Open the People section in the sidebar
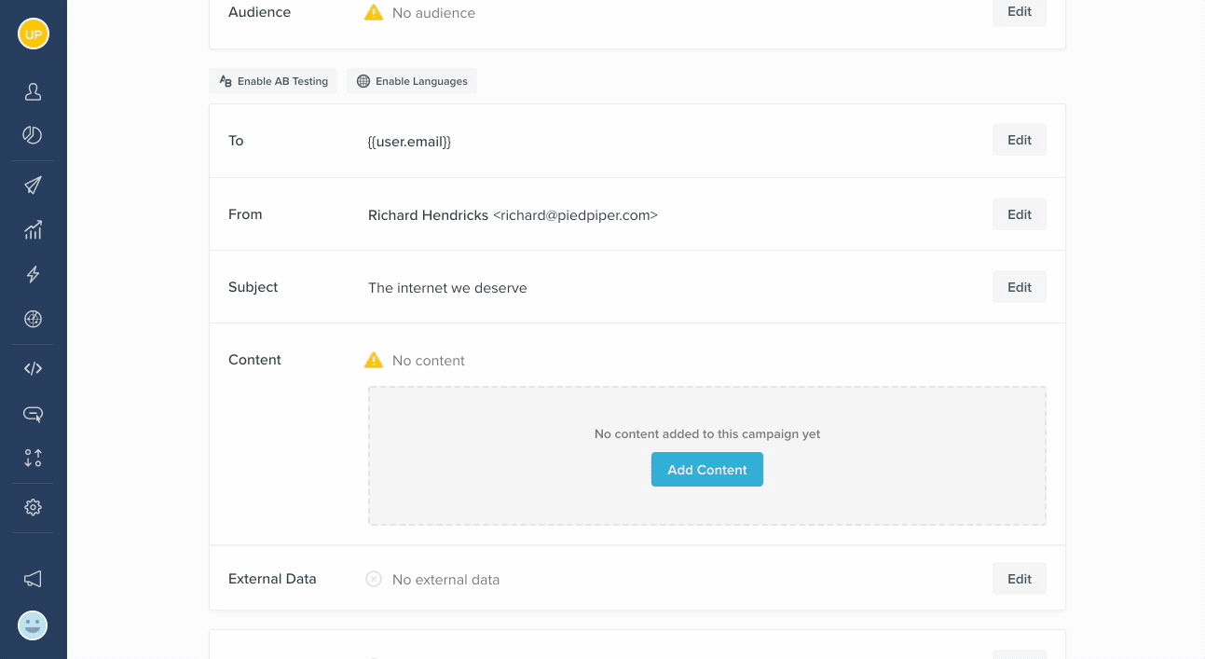Image resolution: width=1205 pixels, height=659 pixels. coord(33,91)
